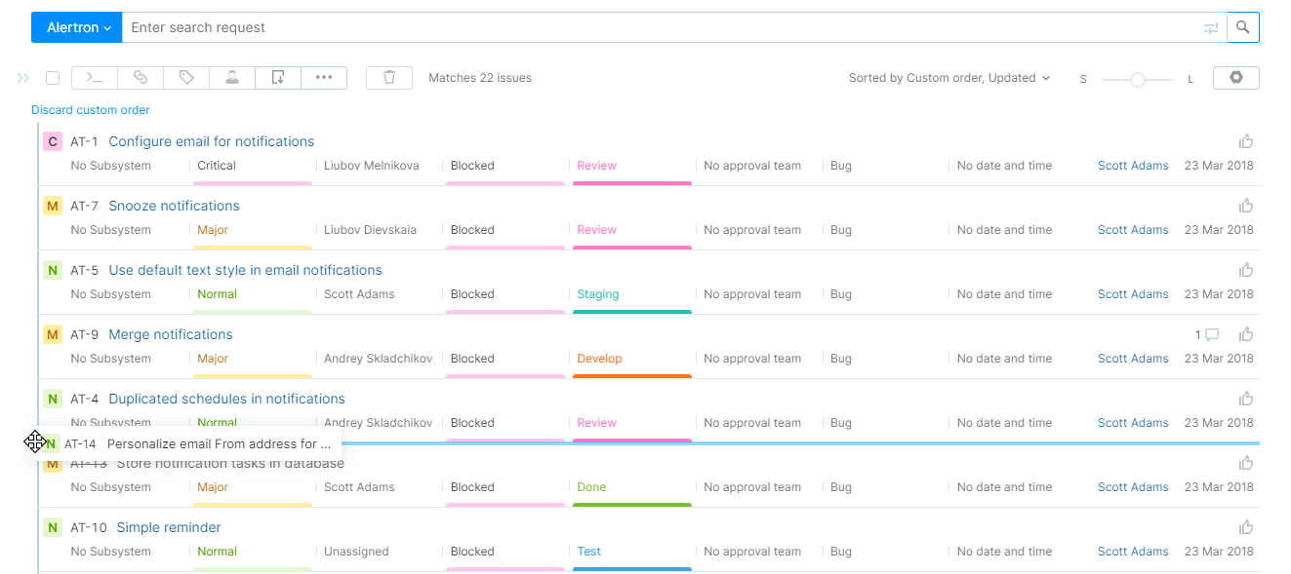Open the three-dots more actions menu
Viewport: 1291px width, 574px height.
click(324, 78)
